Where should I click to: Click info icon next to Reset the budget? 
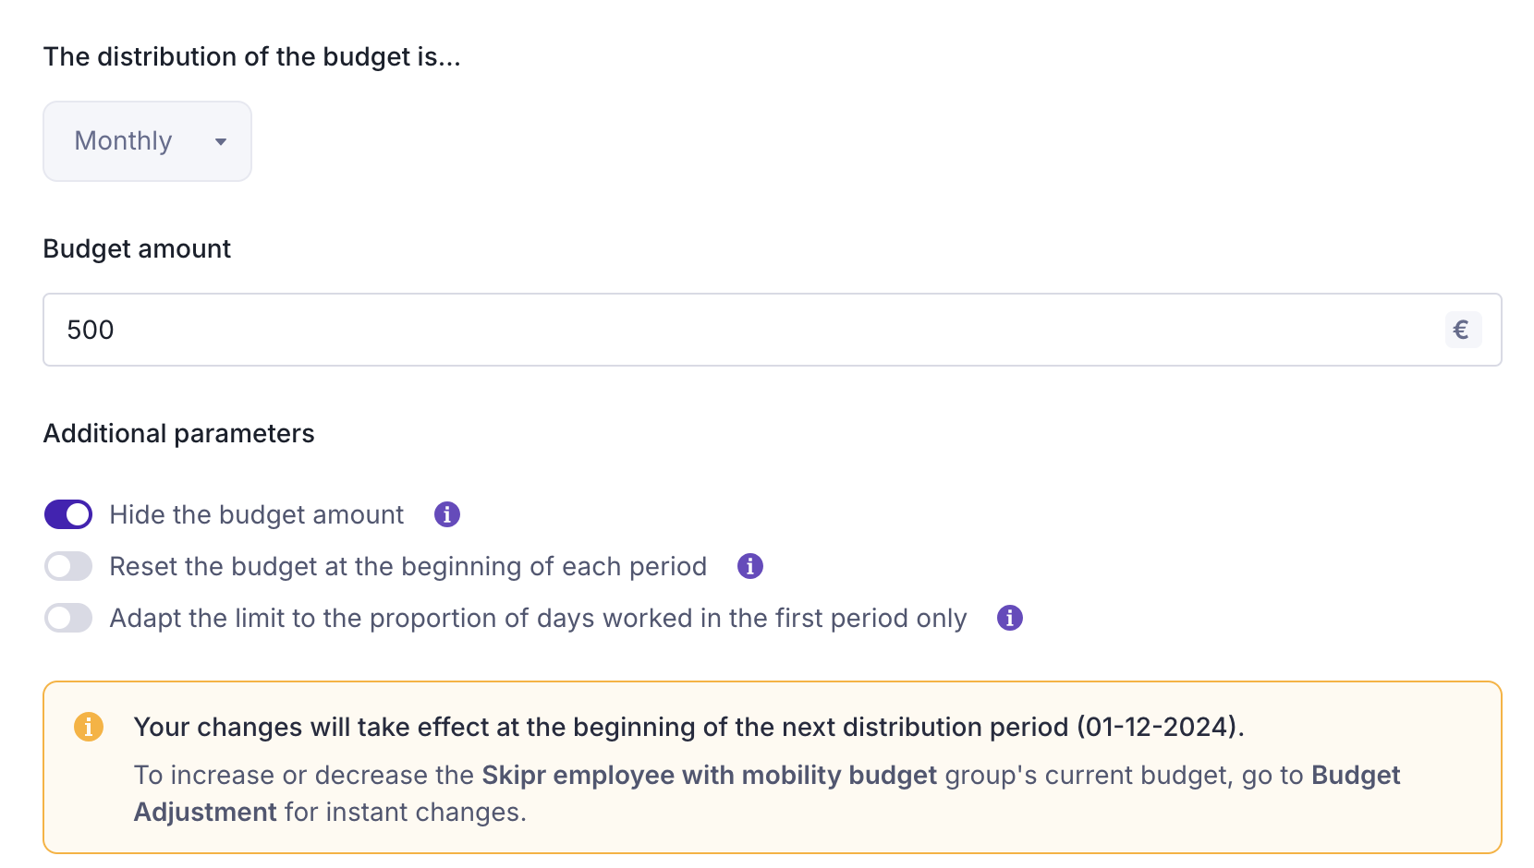pos(750,566)
